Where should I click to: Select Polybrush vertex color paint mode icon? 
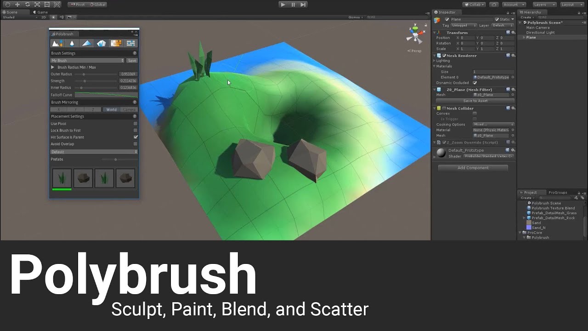87,43
